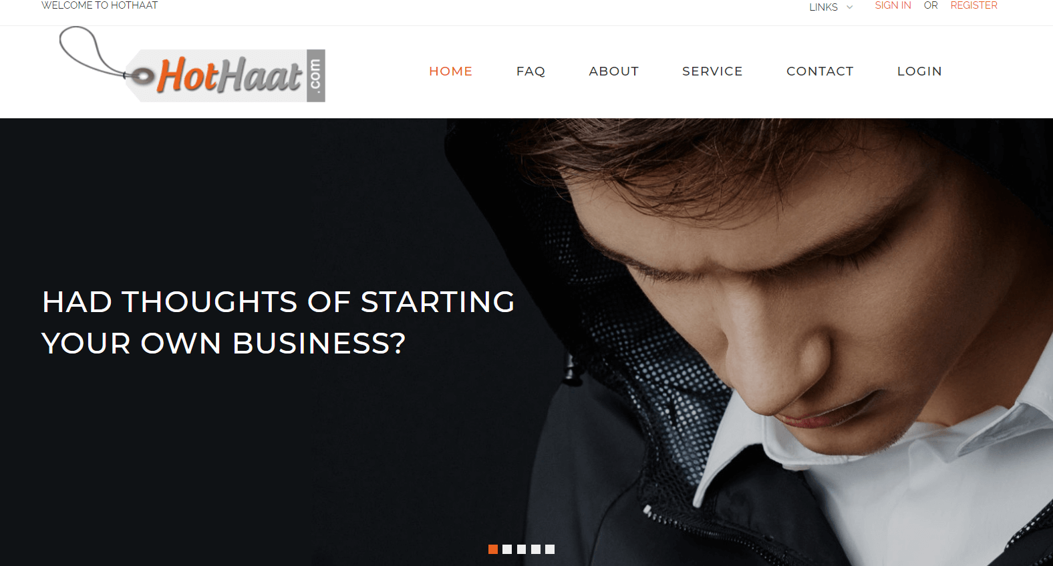Click the WELCOME TO HOTHAAT text
The image size is (1053, 566).
100,5
